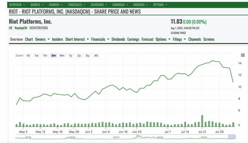
Task: Switch to the Chart tab
Action: (x=29, y=39)
